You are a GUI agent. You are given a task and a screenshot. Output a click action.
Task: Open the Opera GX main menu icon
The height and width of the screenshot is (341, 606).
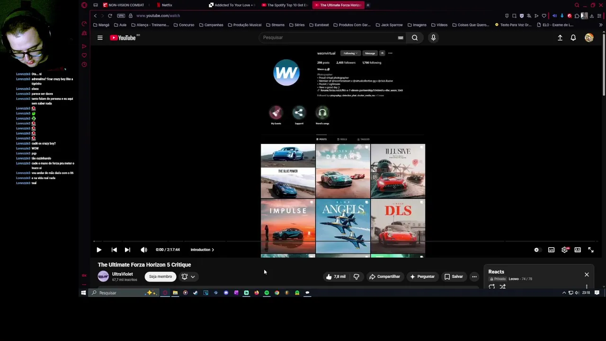tap(84, 5)
